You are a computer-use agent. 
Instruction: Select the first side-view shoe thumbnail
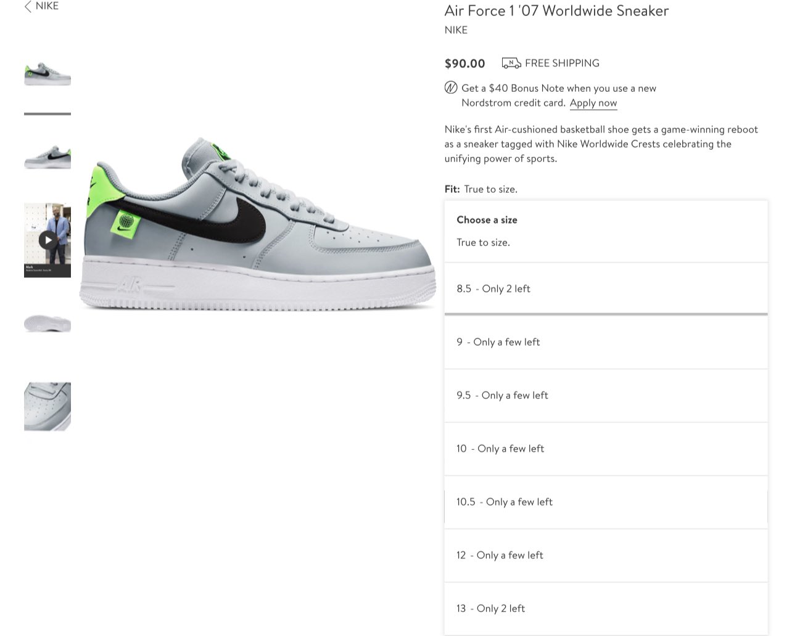(x=47, y=74)
